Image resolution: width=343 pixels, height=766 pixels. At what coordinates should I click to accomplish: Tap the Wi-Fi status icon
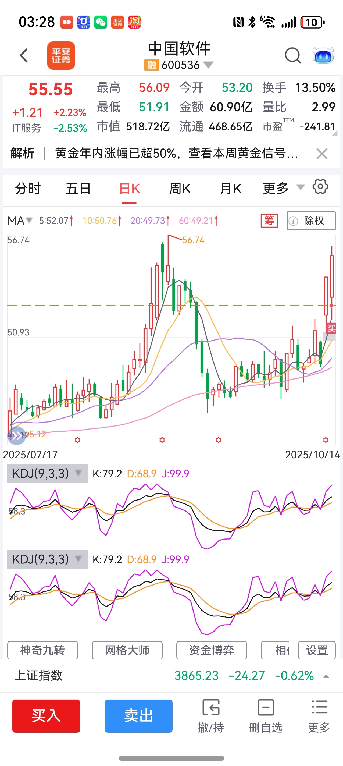pyautogui.click(x=267, y=22)
